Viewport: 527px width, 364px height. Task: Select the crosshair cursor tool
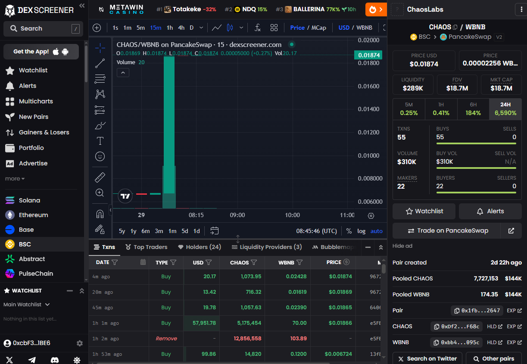100,47
